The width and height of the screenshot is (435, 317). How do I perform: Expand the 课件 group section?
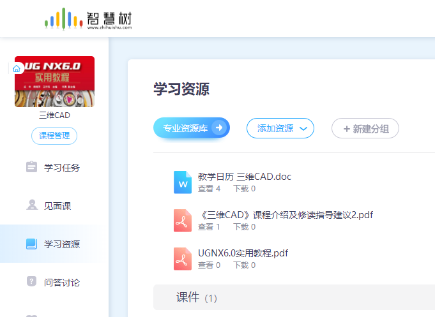coord(197,298)
